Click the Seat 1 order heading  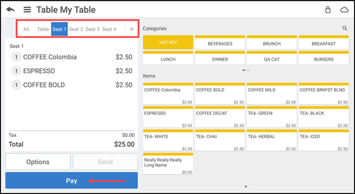(x=17, y=46)
